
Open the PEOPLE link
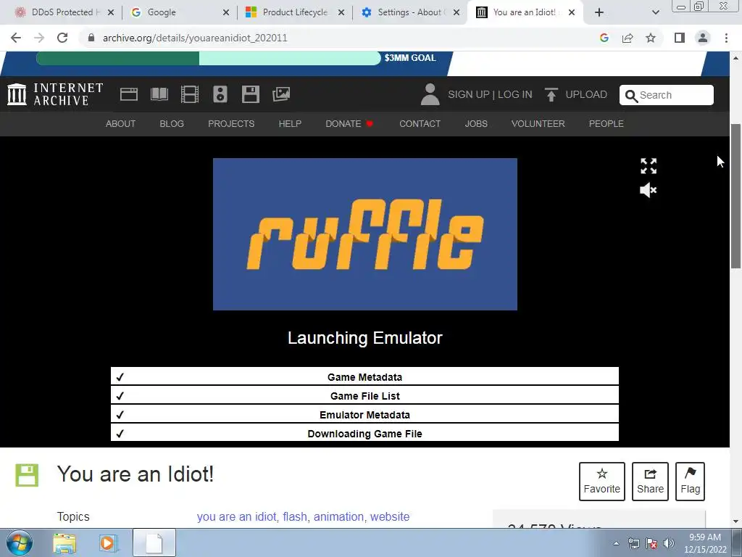(606, 123)
